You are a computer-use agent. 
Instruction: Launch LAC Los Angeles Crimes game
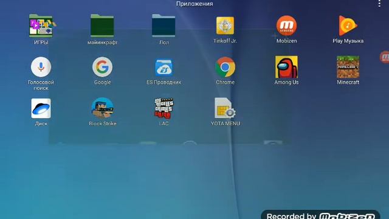(164, 108)
